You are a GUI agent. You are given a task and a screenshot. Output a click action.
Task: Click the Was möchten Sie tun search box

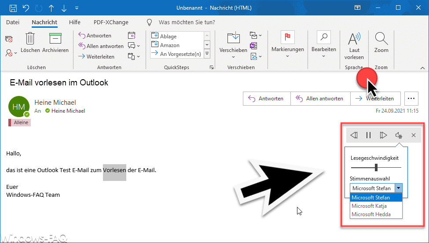187,22
